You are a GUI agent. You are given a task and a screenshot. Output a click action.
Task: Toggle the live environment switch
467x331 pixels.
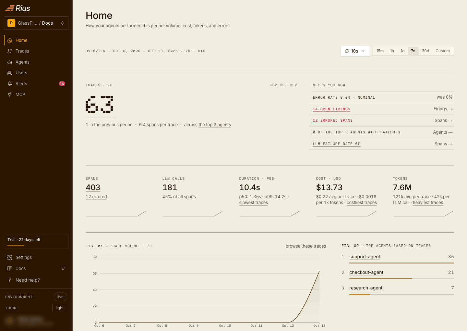(x=60, y=297)
